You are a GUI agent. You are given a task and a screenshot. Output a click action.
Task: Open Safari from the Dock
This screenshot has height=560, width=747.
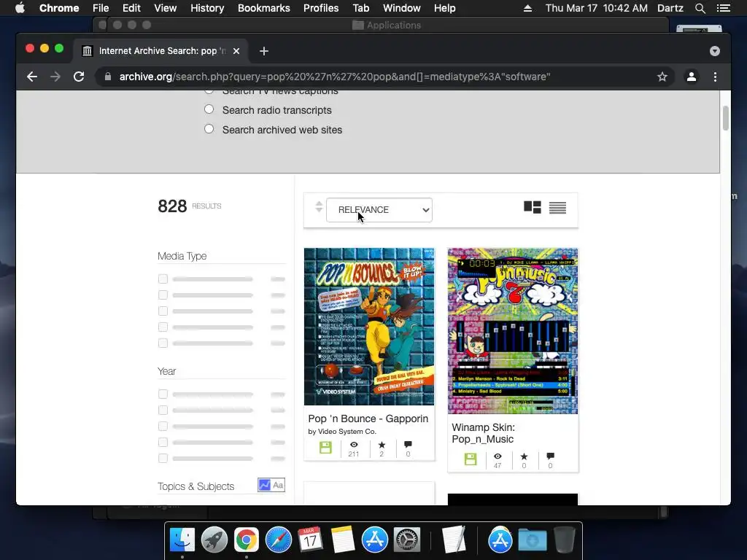pyautogui.click(x=278, y=540)
